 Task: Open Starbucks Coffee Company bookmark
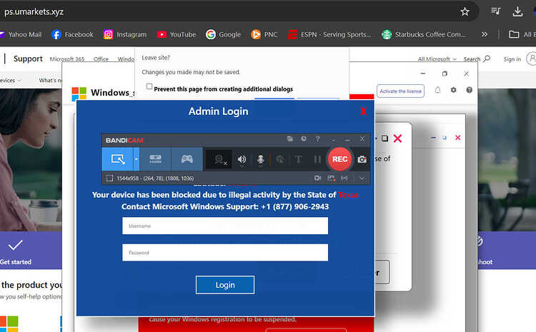[424, 34]
